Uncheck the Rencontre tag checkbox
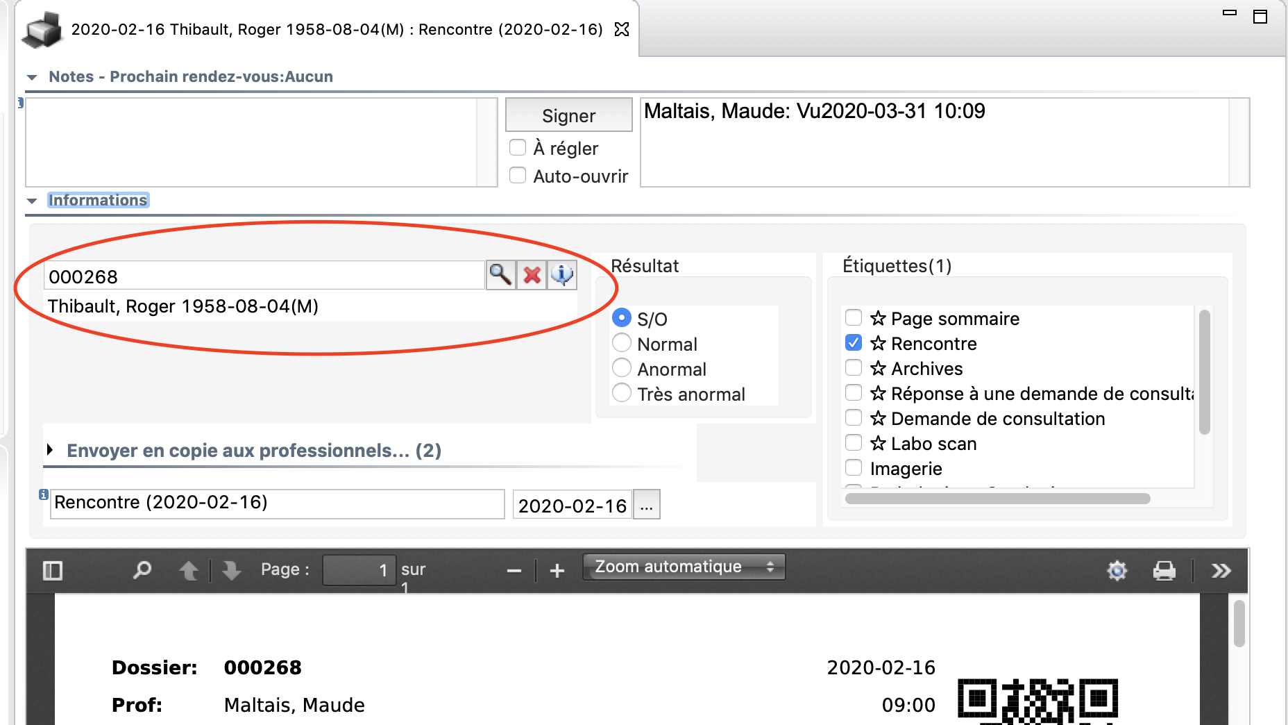This screenshot has width=1288, height=725. (854, 343)
